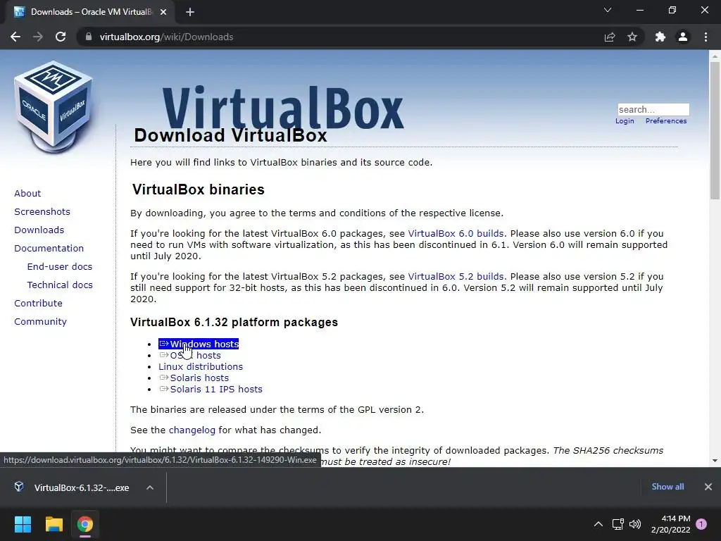Open Chrome's three-dot menu
721x541 pixels.
(706, 37)
